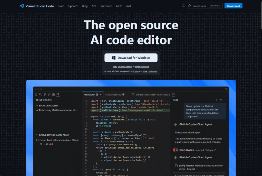Click the Ctrl+Shift+P shortcut badge
Viewport: 262px width, 176px height.
[215, 6]
